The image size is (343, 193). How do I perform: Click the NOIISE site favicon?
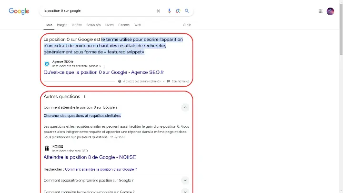click(47, 148)
